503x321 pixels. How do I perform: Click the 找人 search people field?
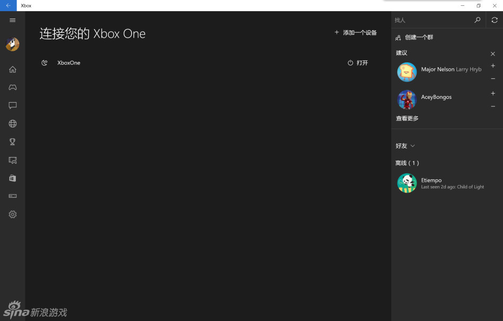(x=432, y=20)
